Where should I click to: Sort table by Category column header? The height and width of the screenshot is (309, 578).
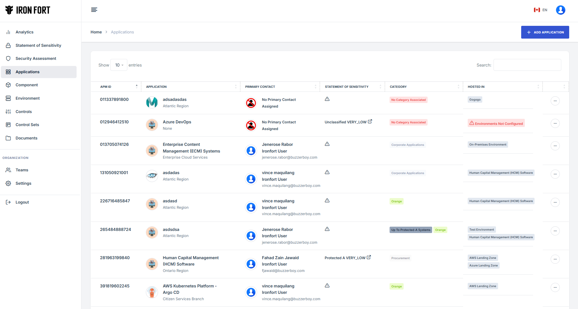coord(424,87)
